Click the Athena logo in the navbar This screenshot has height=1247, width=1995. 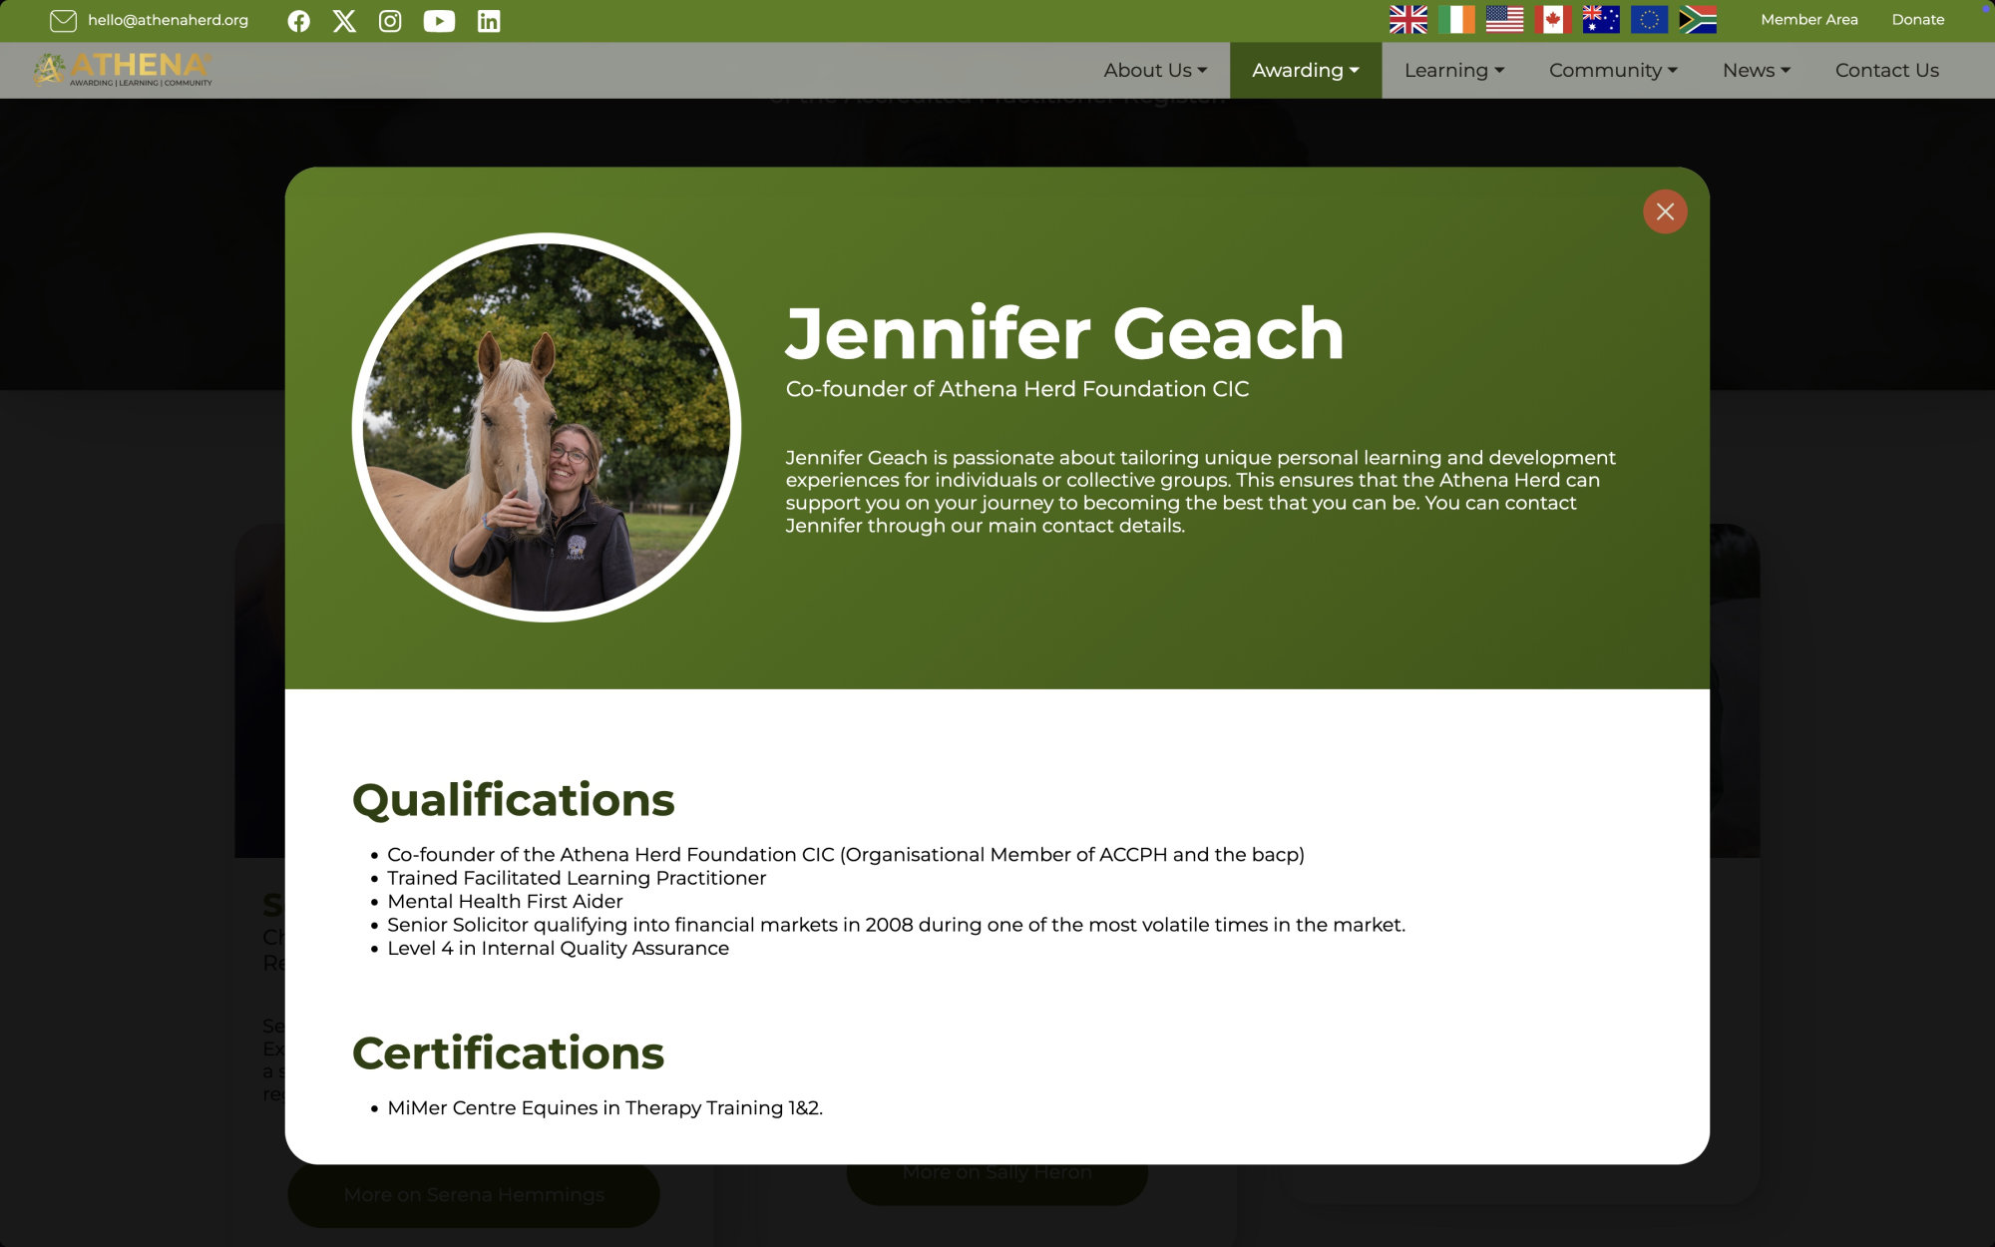123,69
